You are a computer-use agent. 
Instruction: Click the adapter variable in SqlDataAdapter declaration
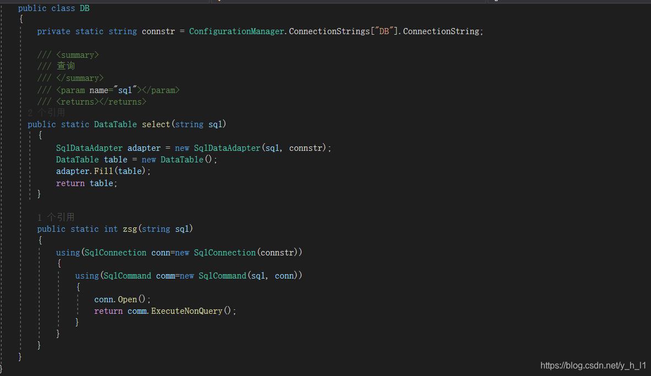pos(144,148)
